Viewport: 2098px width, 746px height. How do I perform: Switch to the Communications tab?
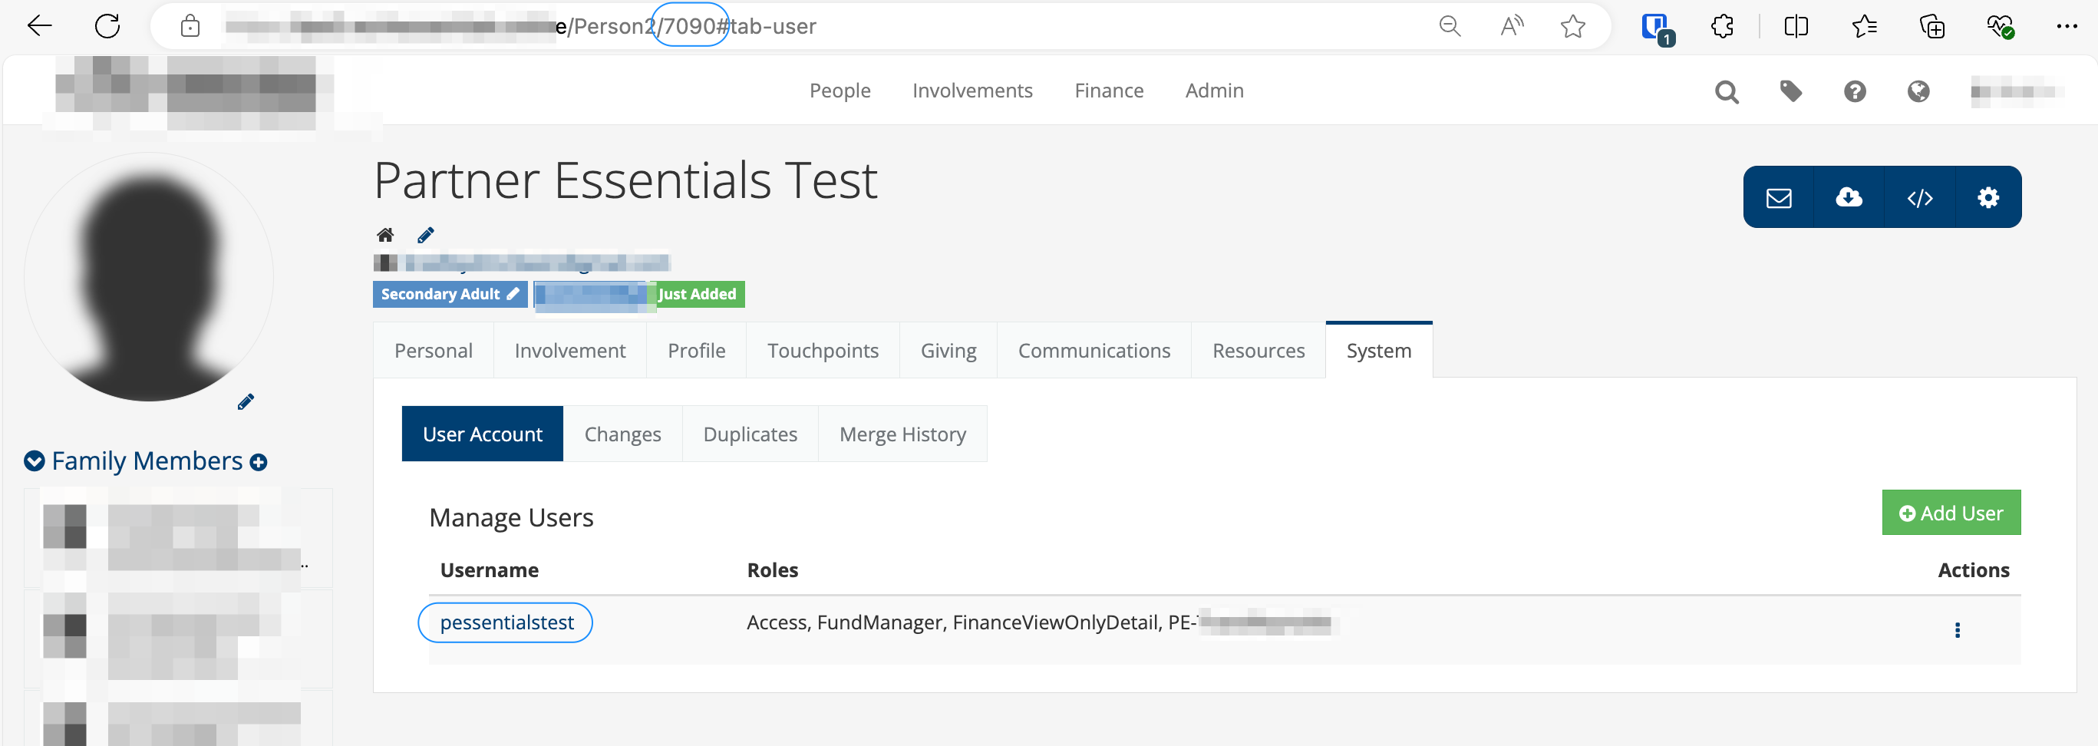[1094, 350]
